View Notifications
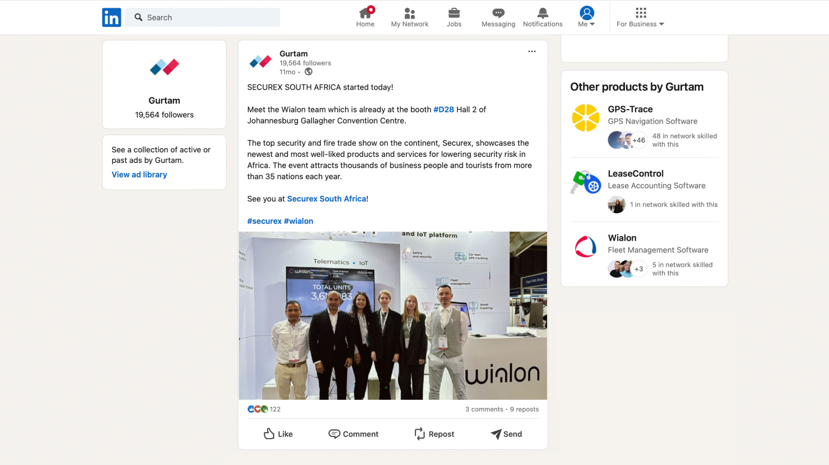The image size is (829, 465). click(542, 17)
